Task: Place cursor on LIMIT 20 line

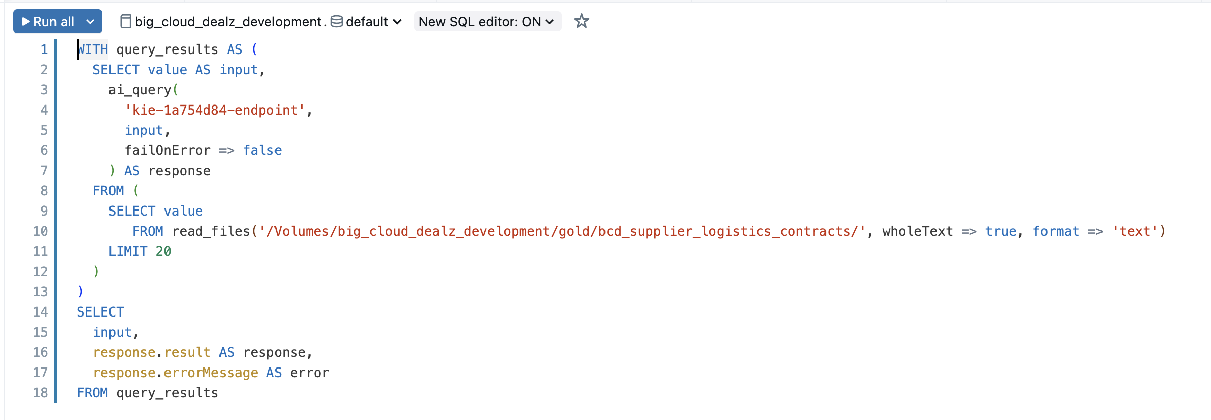Action: (x=140, y=251)
